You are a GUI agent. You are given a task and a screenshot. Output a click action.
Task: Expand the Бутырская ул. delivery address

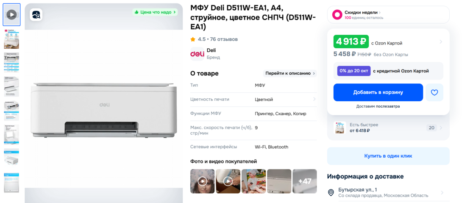tap(441, 193)
